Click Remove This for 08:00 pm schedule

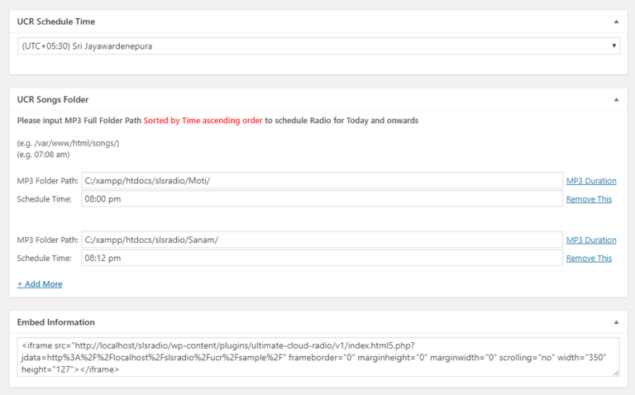click(x=589, y=199)
